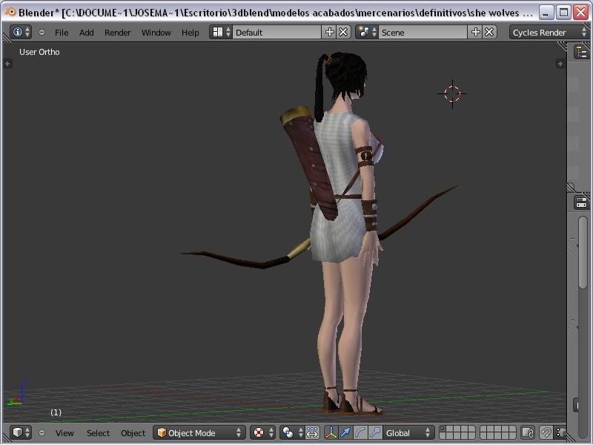The width and height of the screenshot is (593, 445).
Task: Open the Add menu
Action: (x=86, y=33)
